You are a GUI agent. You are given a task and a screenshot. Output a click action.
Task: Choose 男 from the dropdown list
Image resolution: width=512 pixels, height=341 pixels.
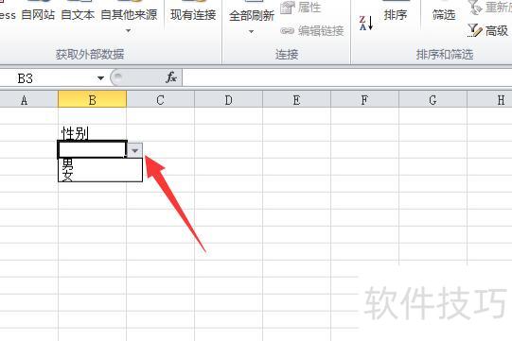click(x=100, y=164)
